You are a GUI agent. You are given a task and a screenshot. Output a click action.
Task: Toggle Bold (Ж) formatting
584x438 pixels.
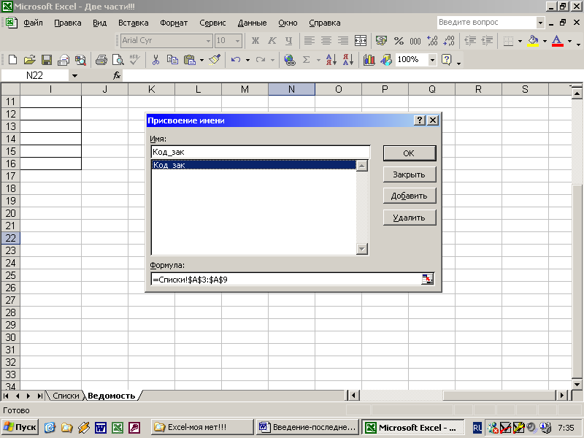255,41
